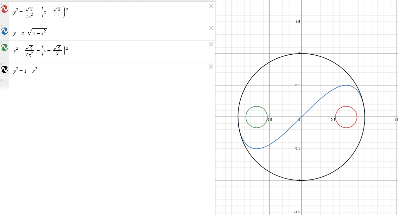Screen dimensions: 398x215
Task: Click the blue curve's maximum point
Action: (346, 85)
